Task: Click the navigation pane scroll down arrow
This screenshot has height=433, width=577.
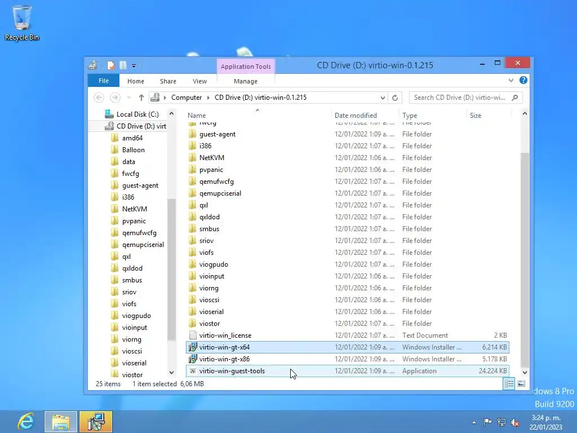Action: coord(171,372)
